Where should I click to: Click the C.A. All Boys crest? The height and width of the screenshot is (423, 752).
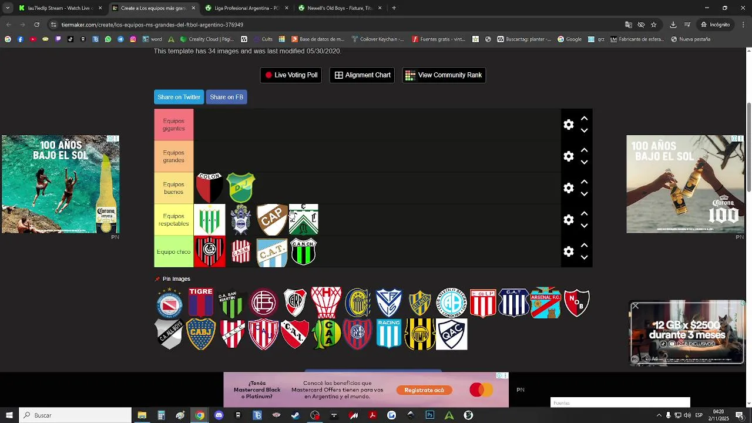click(x=170, y=334)
